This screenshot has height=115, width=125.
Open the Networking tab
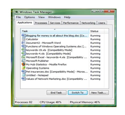(88, 23)
